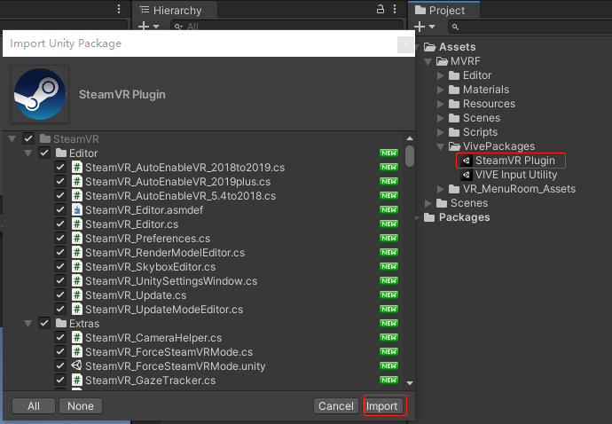The width and height of the screenshot is (612, 424).
Task: Collapse the MVRF folder in Project
Action: (428, 62)
